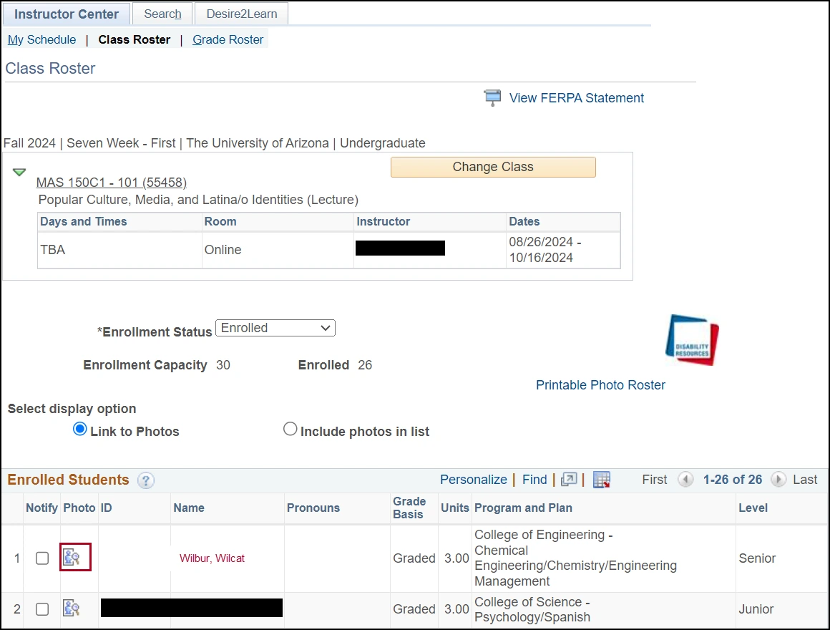Open View FERPA Statement link
The height and width of the screenshot is (630, 830).
pos(577,98)
